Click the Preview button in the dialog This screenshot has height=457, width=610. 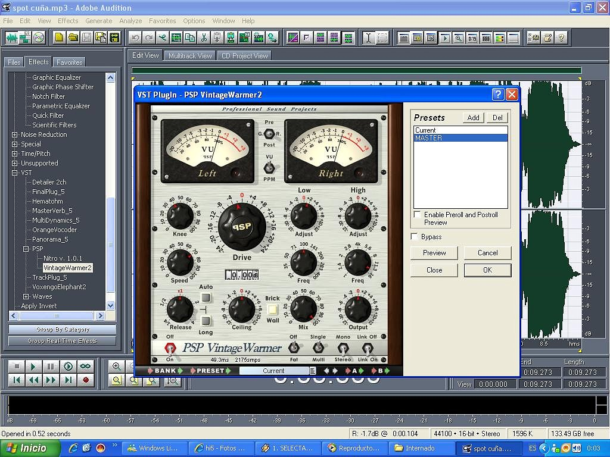click(434, 253)
